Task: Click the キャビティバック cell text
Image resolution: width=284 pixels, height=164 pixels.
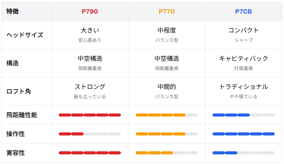Action: point(243,59)
